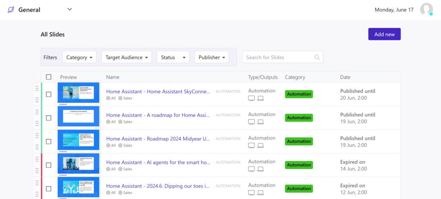Click the laptop output icon for the AI agents slide

(261, 169)
